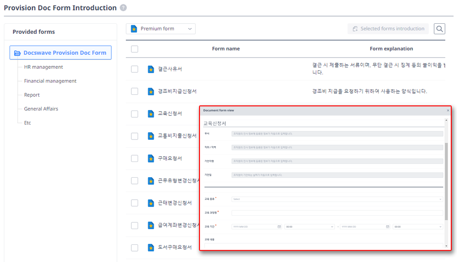Viewport: 457px width, 262px height.
Task: Close the Document form view dialog
Action: (x=448, y=111)
